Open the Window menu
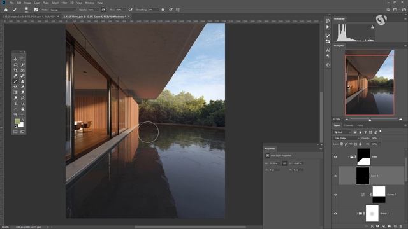This screenshot has width=408, height=229. pyautogui.click(x=89, y=3)
